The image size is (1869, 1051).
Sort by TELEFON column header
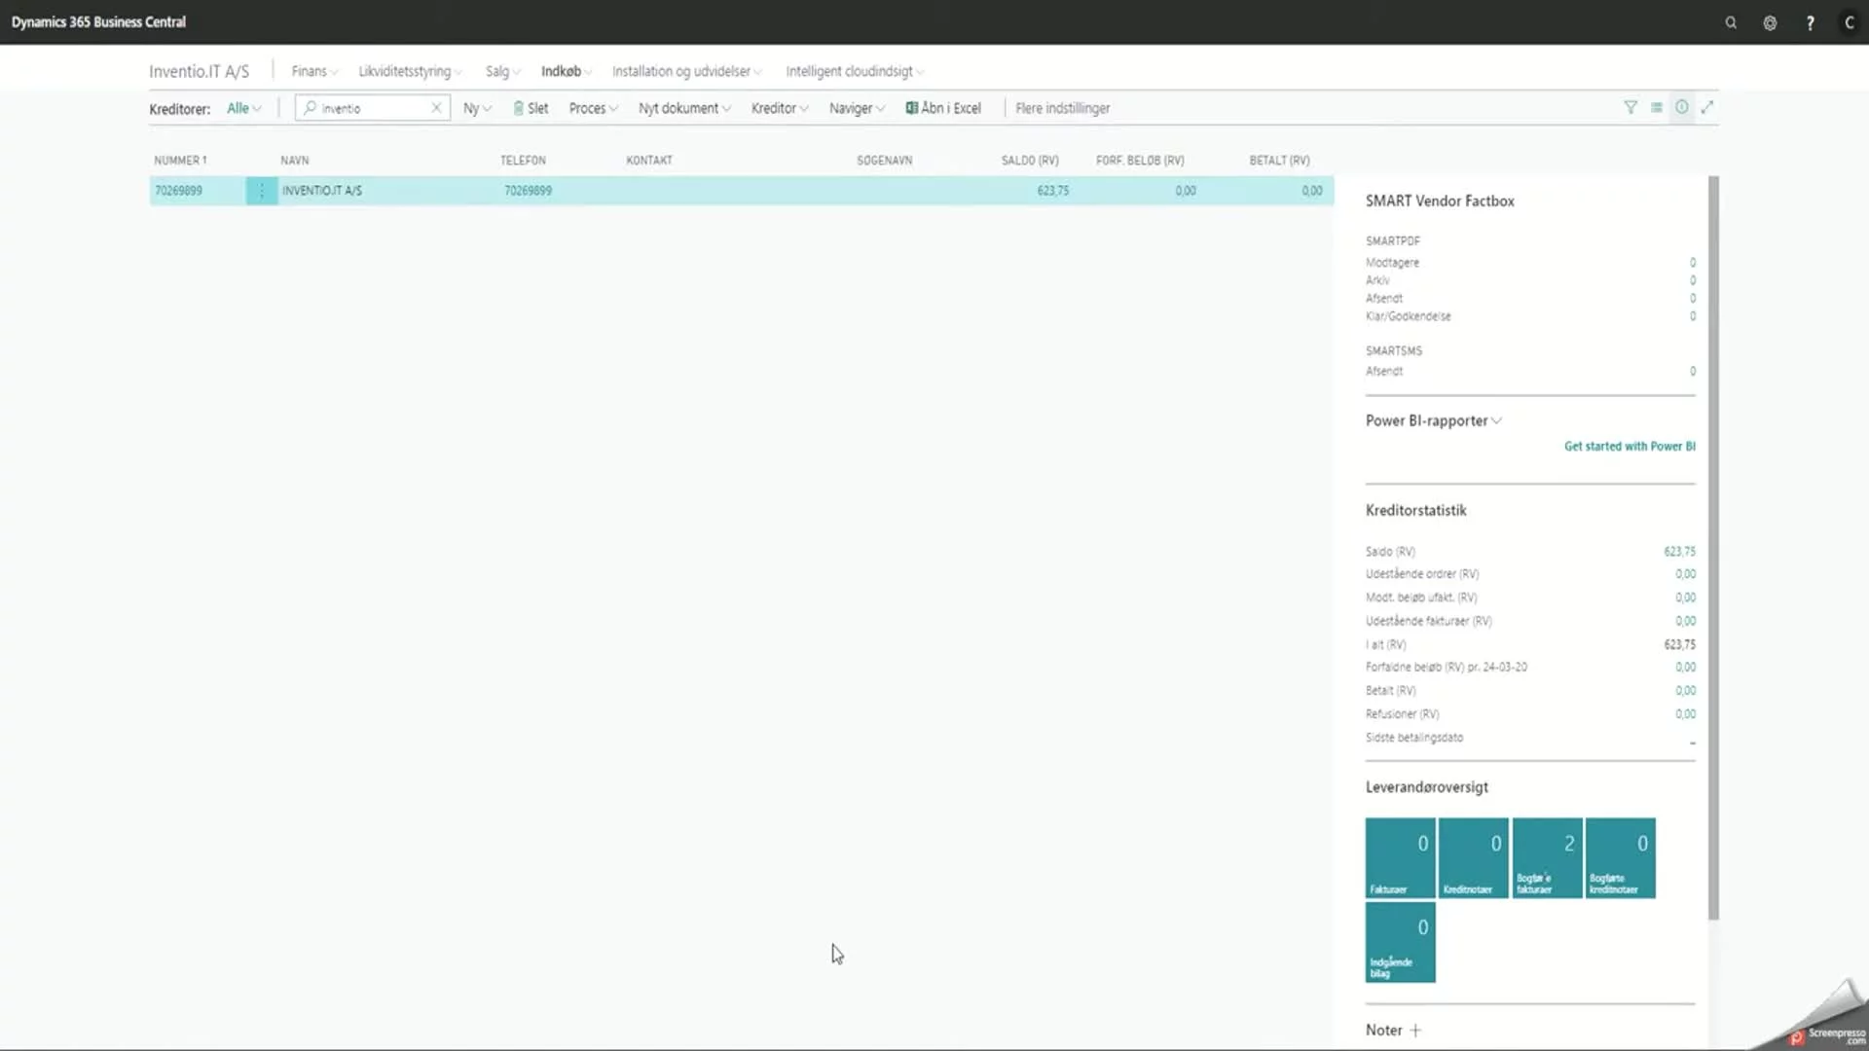(x=523, y=160)
